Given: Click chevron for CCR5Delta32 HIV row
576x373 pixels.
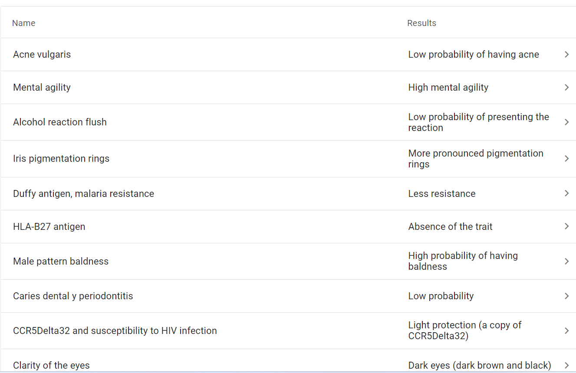Looking at the screenshot, I should (566, 330).
